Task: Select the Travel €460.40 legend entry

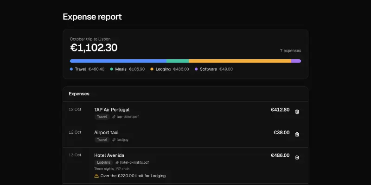Action: point(87,69)
